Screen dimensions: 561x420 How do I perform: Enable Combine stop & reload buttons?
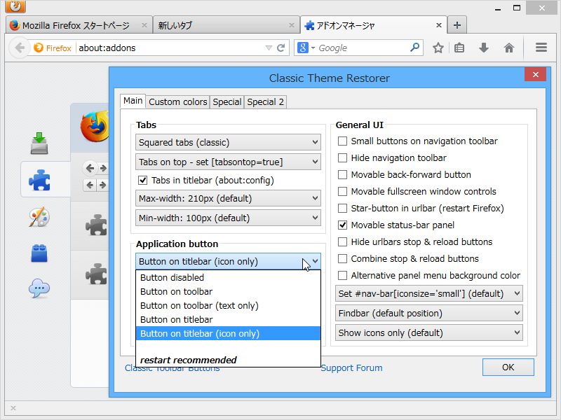(342, 258)
